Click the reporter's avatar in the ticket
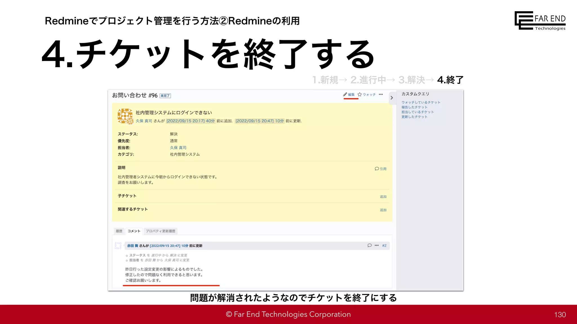577x324 pixels. pos(125,116)
